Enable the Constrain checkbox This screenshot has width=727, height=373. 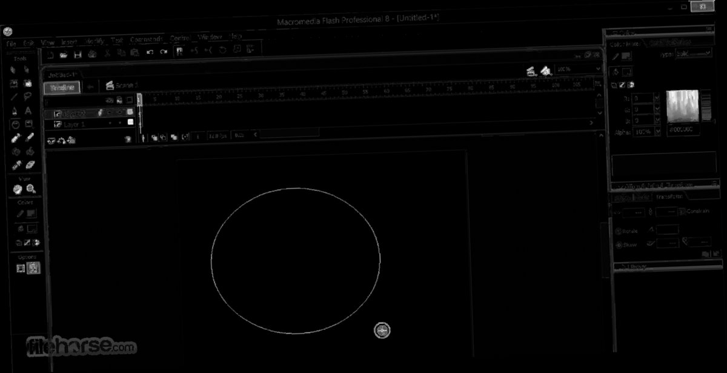[x=683, y=212]
